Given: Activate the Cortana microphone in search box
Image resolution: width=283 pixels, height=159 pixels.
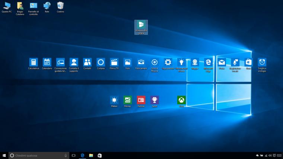Looking at the screenshot, I should tap(66, 155).
